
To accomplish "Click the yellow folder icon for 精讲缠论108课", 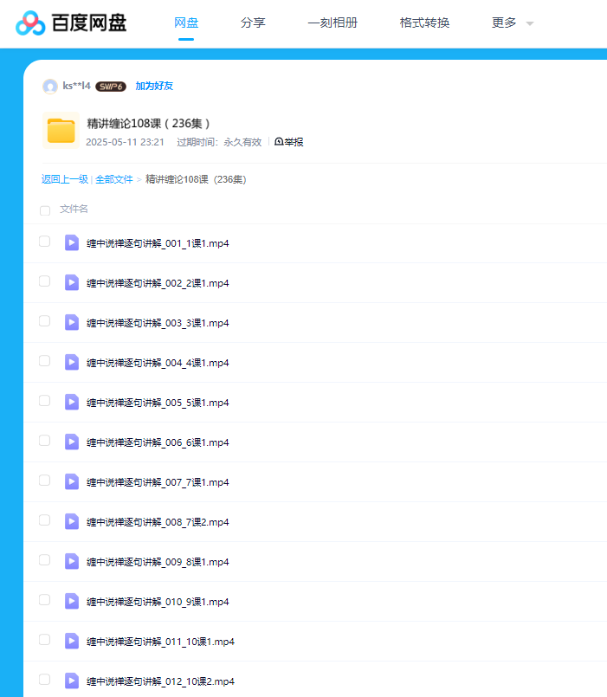I will (x=61, y=131).
